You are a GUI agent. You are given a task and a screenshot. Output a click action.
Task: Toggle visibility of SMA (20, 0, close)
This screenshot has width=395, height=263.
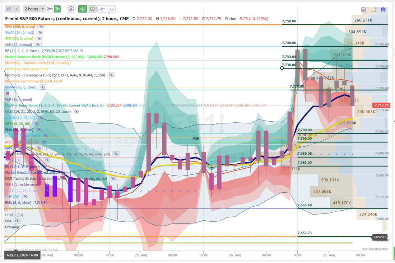39,130
